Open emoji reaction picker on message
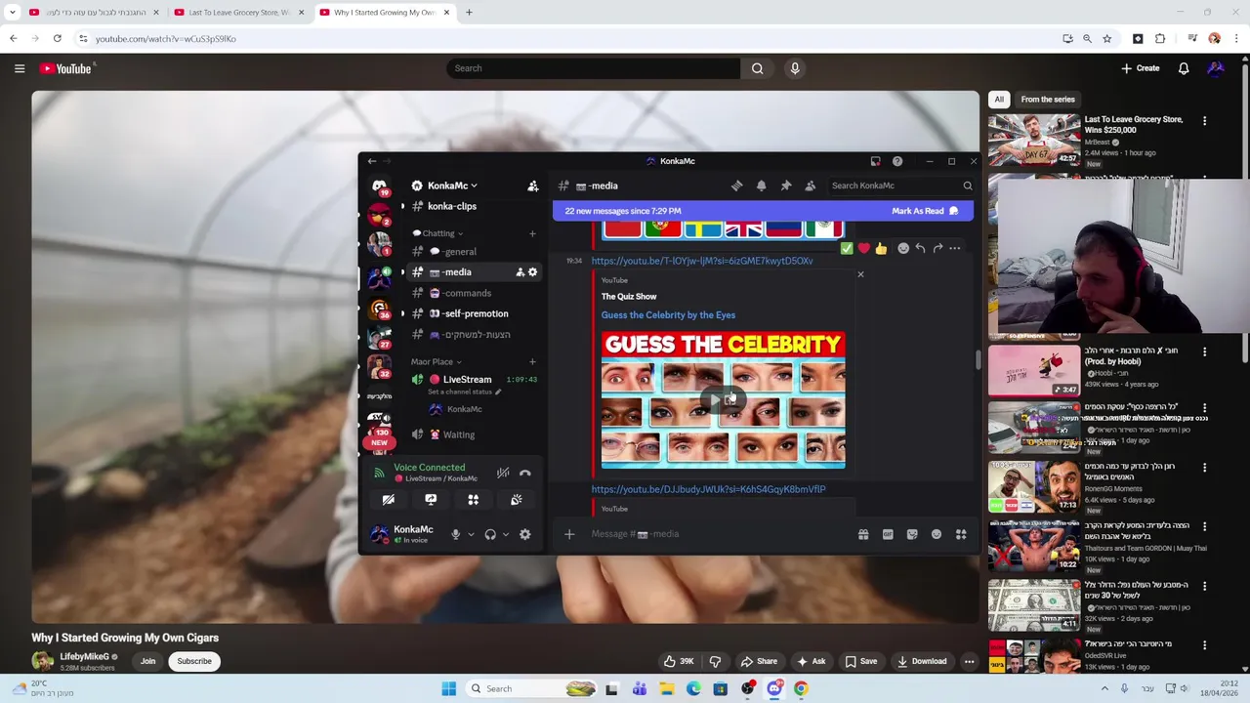The height and width of the screenshot is (703, 1250). [903, 249]
